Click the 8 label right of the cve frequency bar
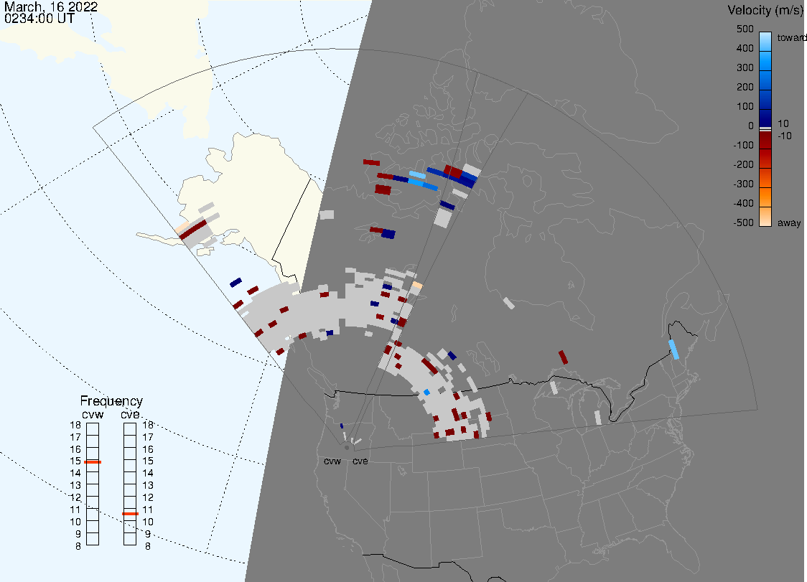807x582 pixels. tap(148, 547)
